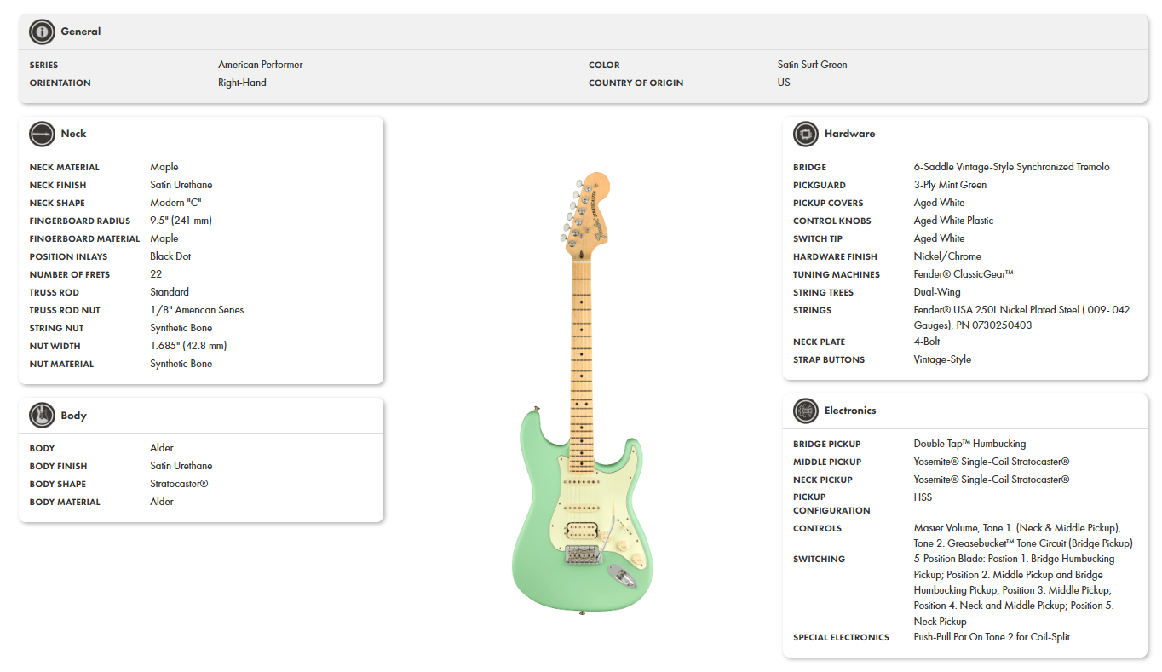1162x672 pixels.
Task: Click the Stratocaster® body shape value
Action: click(x=179, y=484)
